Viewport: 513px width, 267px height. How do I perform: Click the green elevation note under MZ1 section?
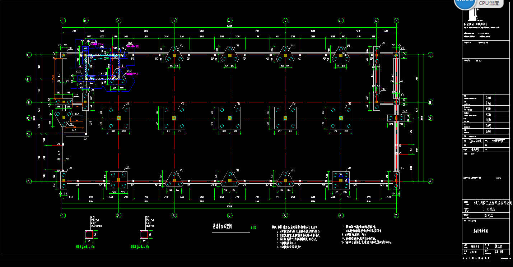coord(85,247)
